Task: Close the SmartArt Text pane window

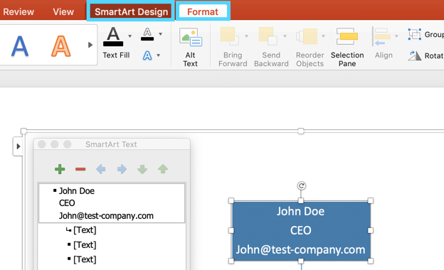Action: pos(41,144)
